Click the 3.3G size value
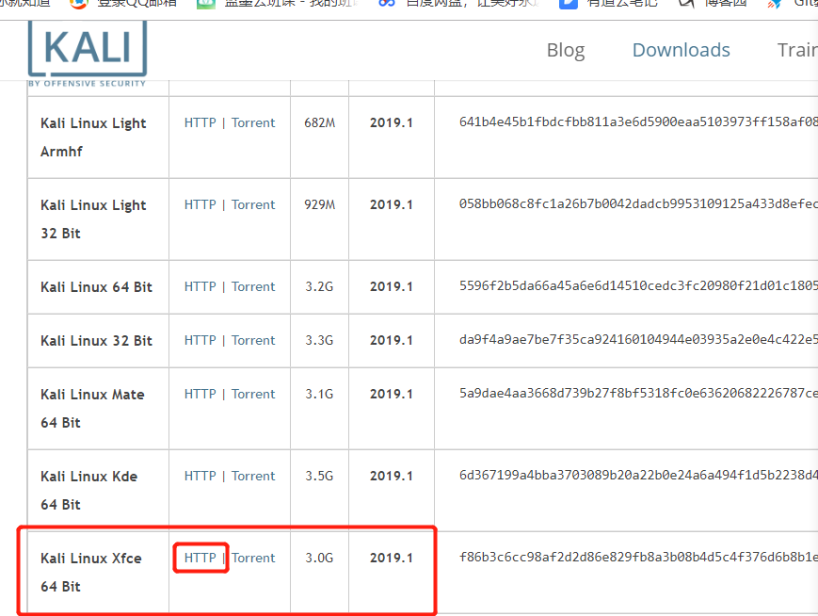 tap(319, 340)
